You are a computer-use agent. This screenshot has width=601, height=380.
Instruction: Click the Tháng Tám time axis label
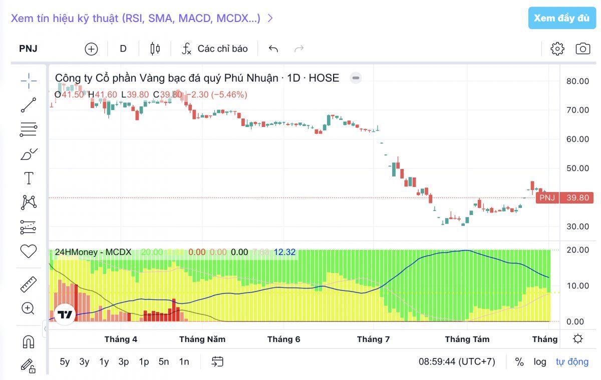pos(467,339)
